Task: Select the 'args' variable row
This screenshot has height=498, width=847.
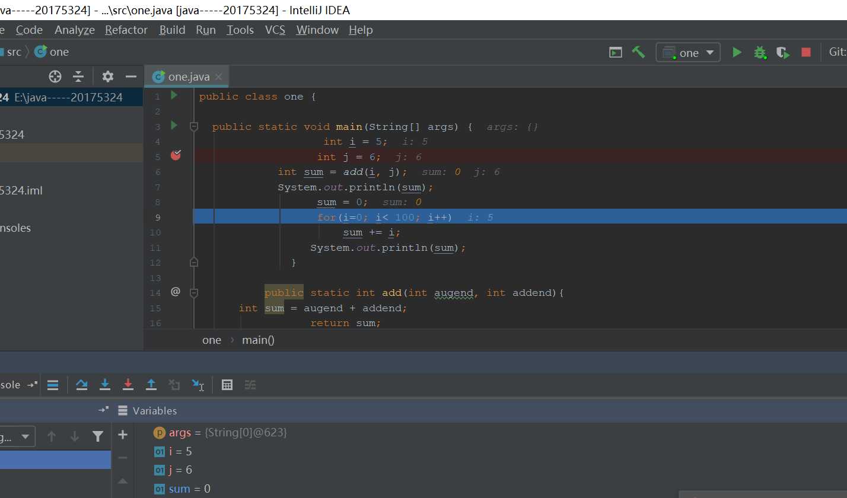Action: [220, 433]
